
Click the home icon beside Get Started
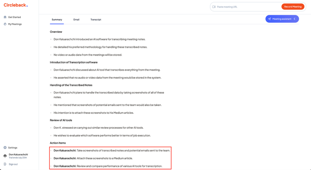point(5,17)
